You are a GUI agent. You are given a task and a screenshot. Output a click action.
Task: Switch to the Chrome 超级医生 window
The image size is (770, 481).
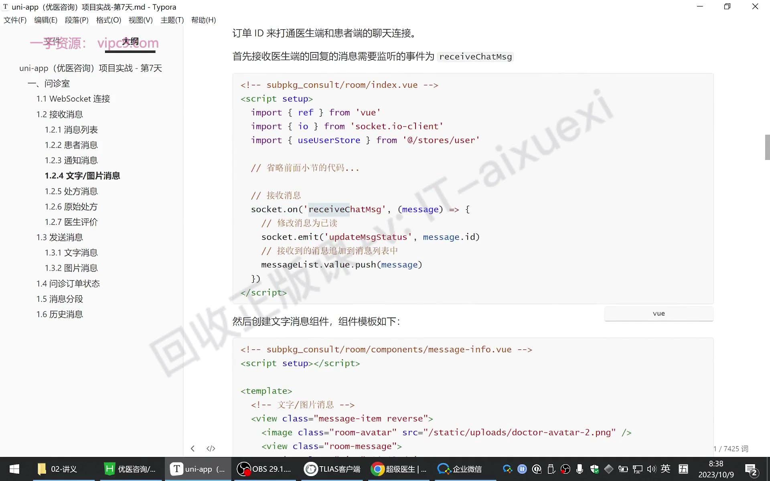(x=399, y=469)
